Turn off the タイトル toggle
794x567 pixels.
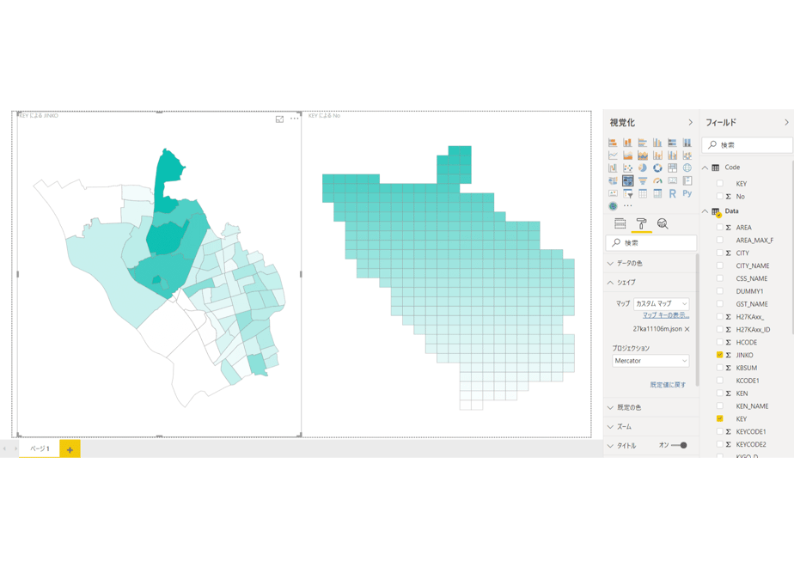click(679, 446)
